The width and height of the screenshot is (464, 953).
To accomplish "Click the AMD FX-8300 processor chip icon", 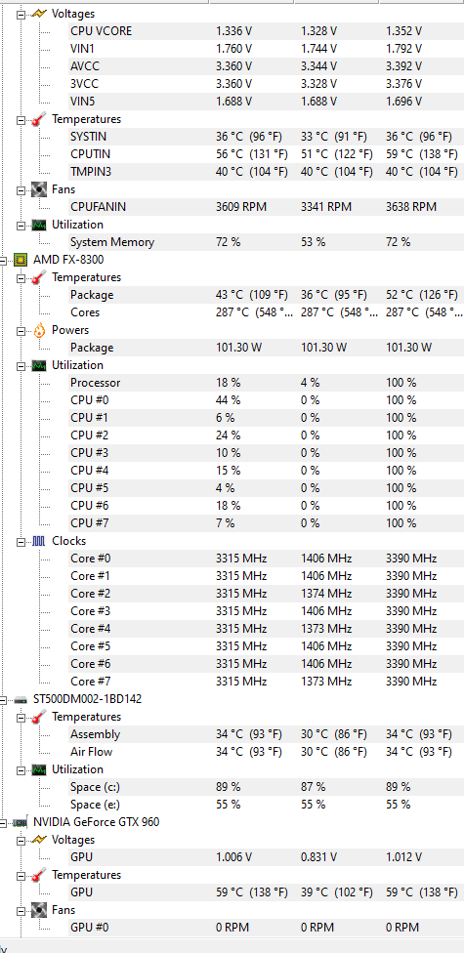I will (x=21, y=260).
